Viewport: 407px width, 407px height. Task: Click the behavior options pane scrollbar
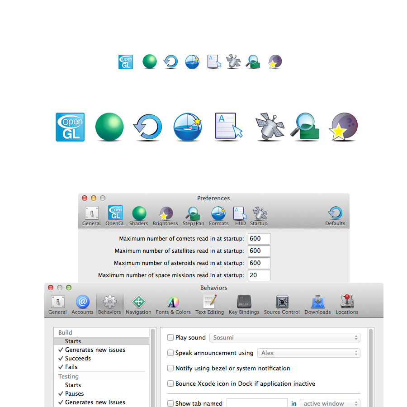pos(371,367)
